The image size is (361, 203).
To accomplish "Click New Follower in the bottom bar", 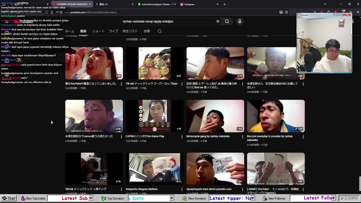I will (274, 198).
